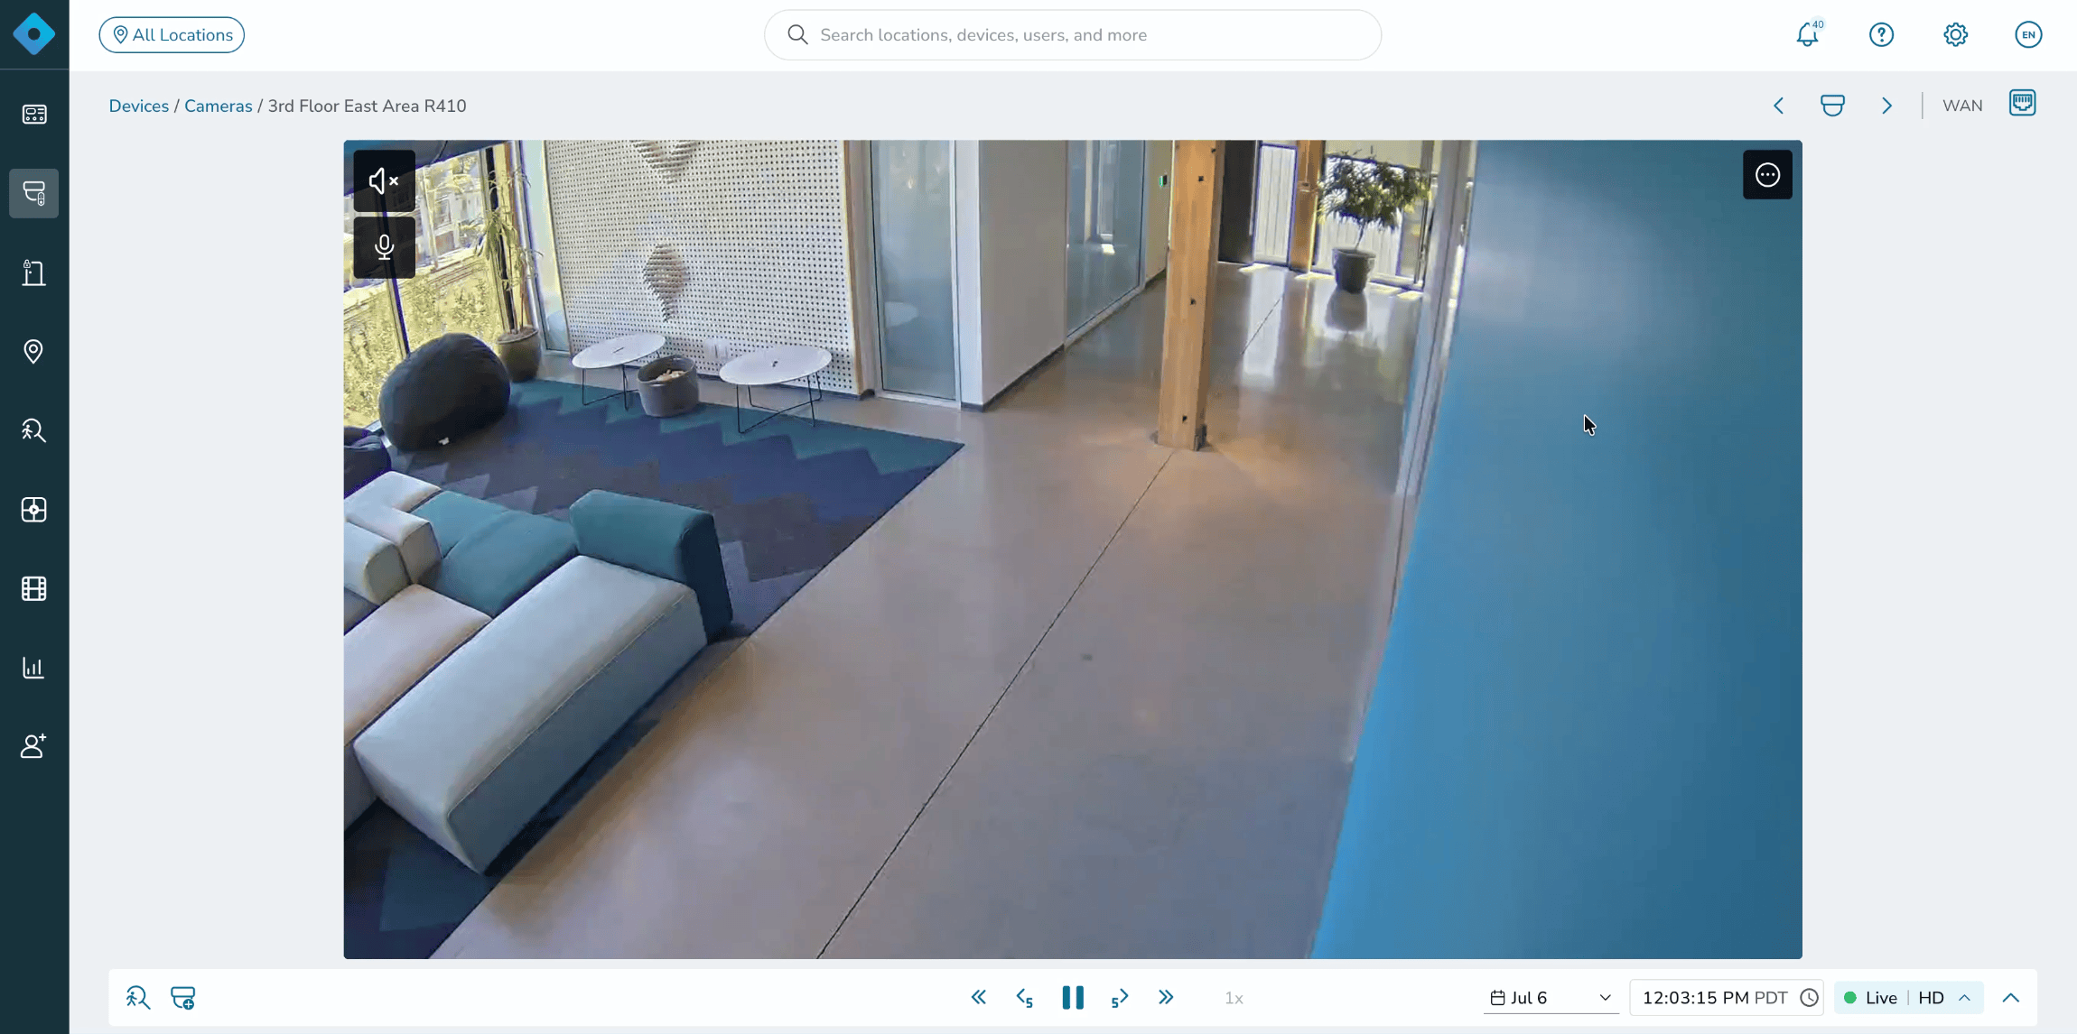Viewport: 2077px width, 1034px height.
Task: Open the video options ellipsis menu
Action: 1767,175
